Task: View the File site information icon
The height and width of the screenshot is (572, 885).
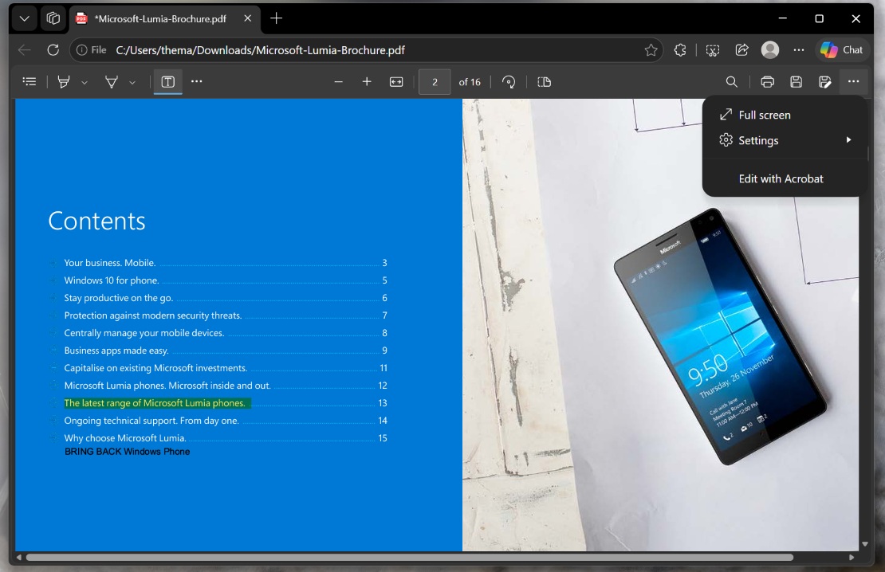Action: pos(92,49)
